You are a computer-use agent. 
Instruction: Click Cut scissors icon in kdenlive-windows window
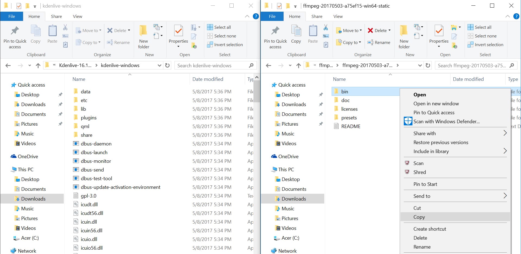tap(65, 27)
